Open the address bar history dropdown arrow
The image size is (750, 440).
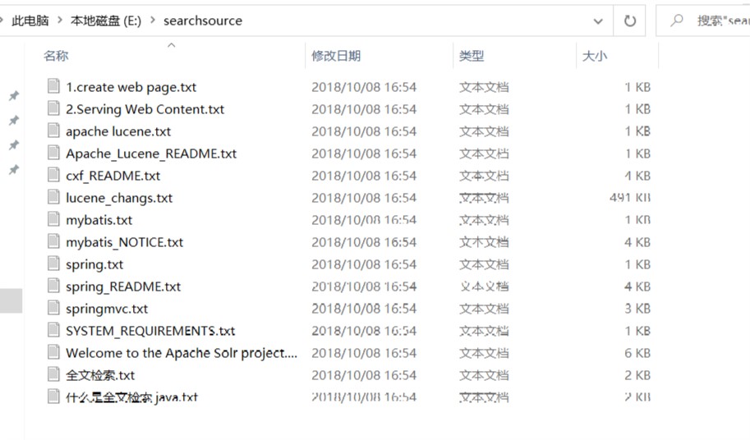coord(598,21)
